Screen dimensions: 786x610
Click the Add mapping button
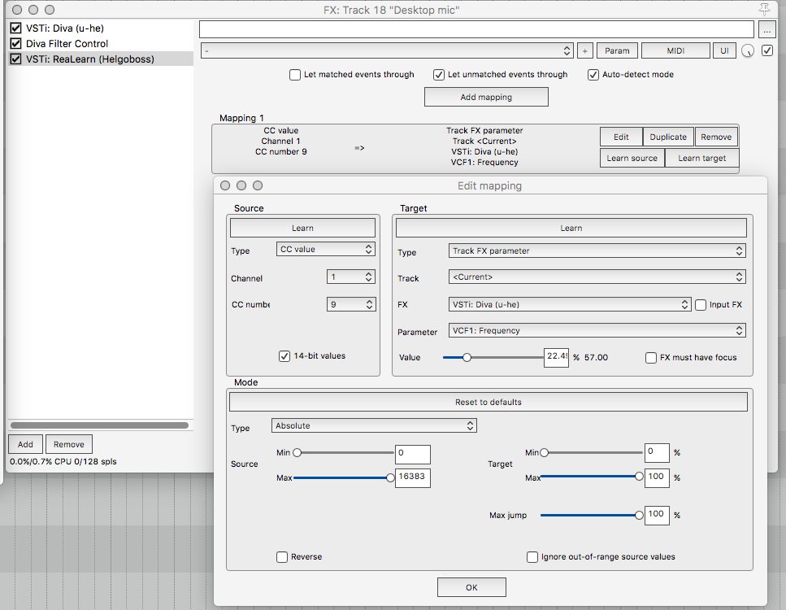[486, 97]
